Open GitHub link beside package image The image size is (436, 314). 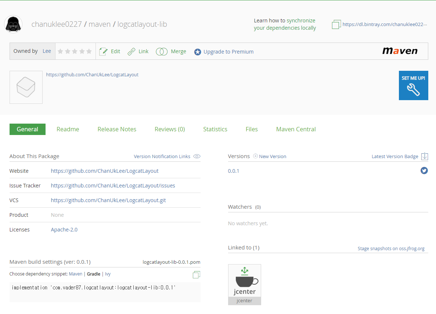click(x=92, y=75)
